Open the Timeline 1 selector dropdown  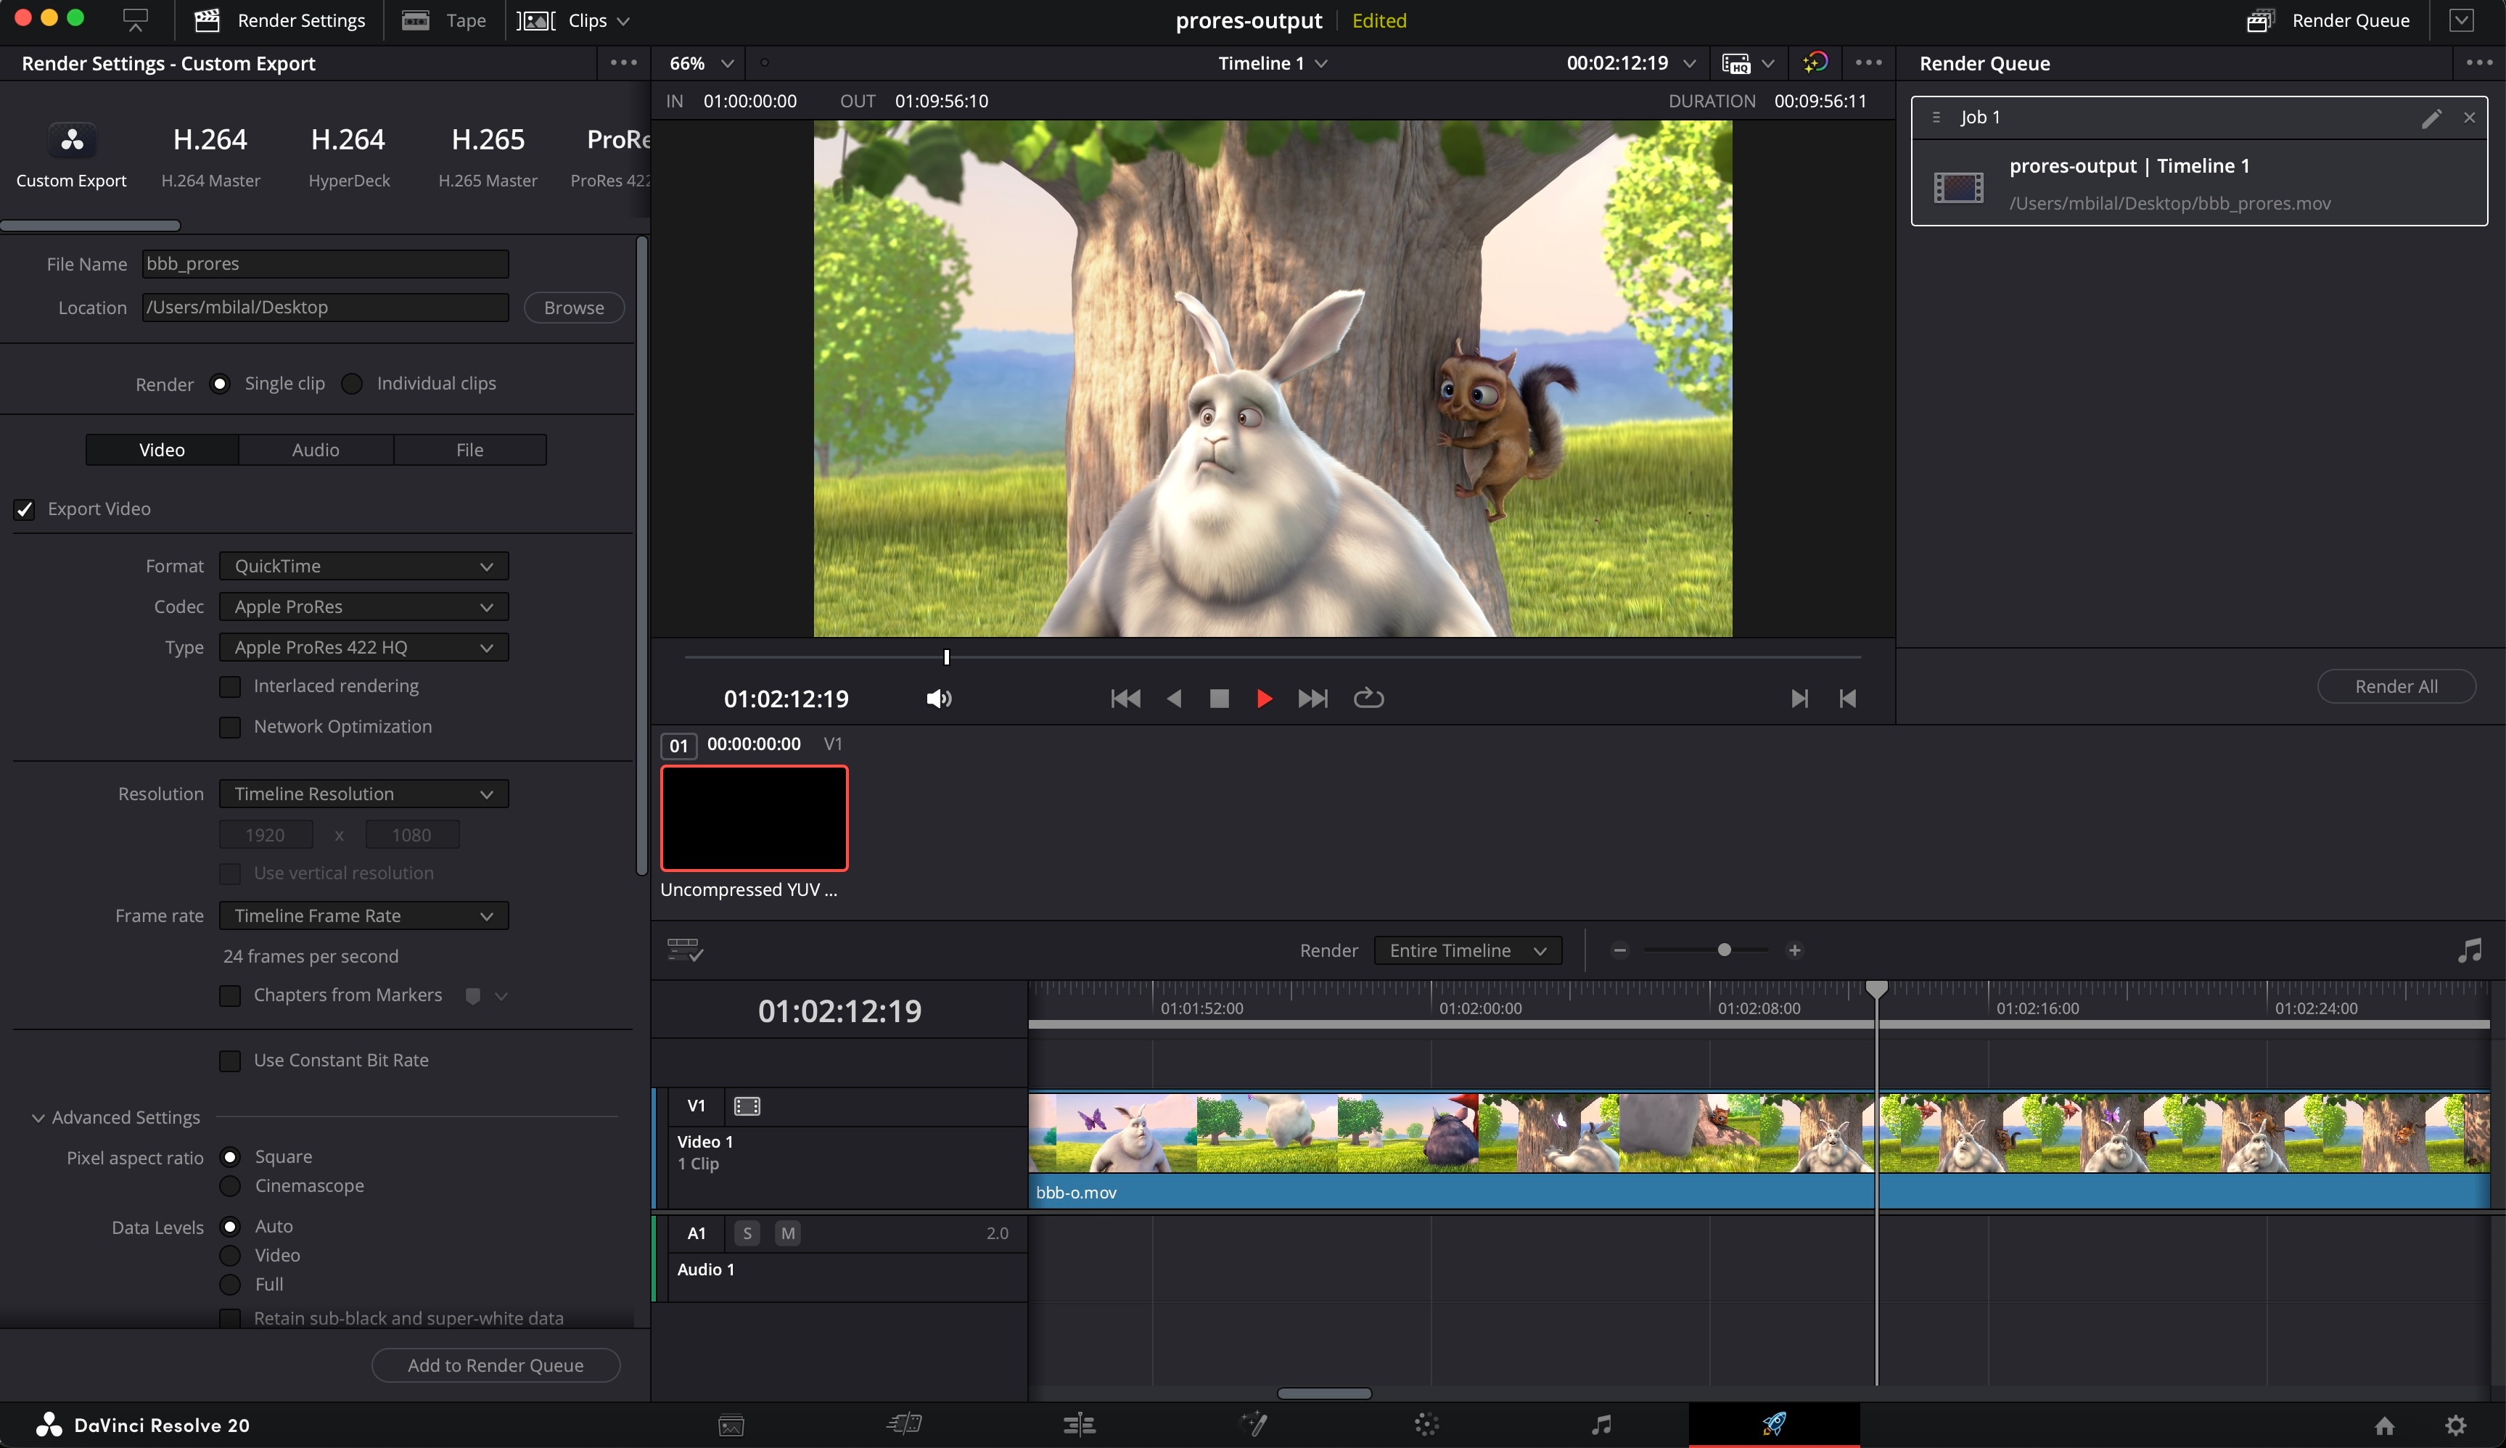pos(1273,62)
